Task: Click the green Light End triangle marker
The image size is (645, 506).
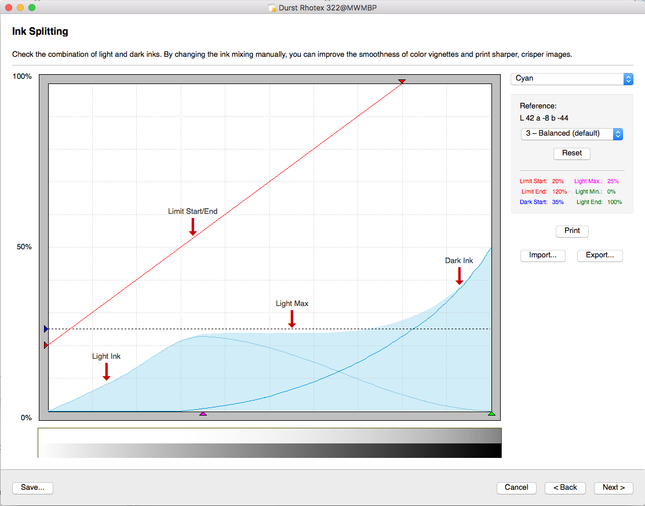Action: pos(491,414)
